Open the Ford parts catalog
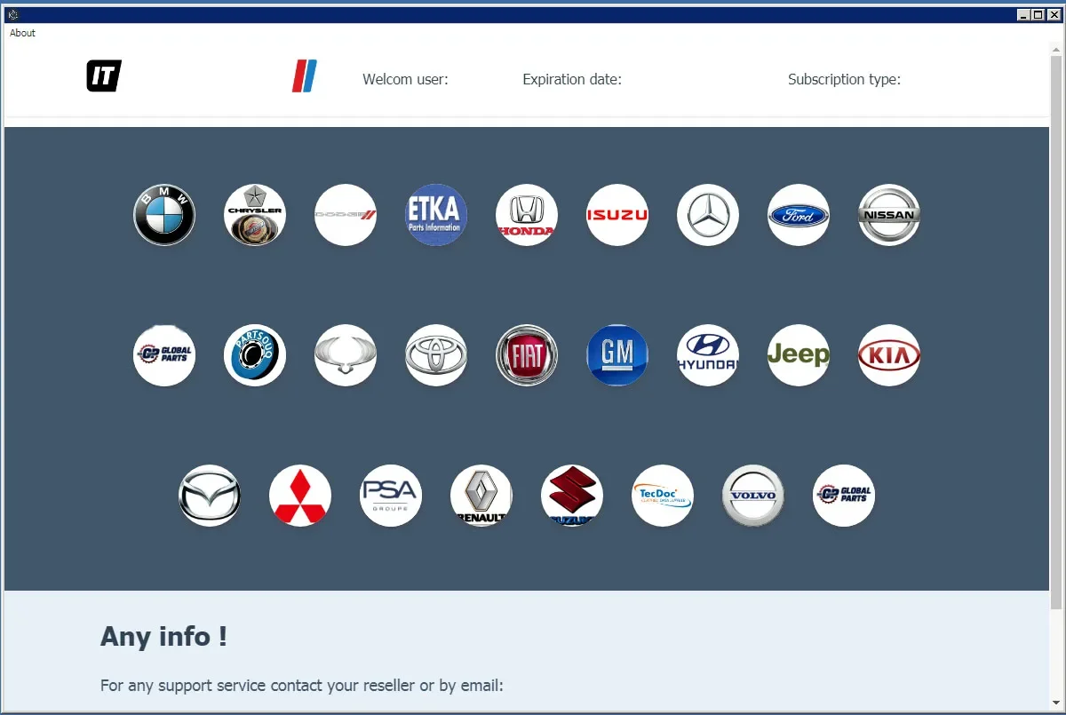Screen dimensions: 1066x715 (799, 215)
